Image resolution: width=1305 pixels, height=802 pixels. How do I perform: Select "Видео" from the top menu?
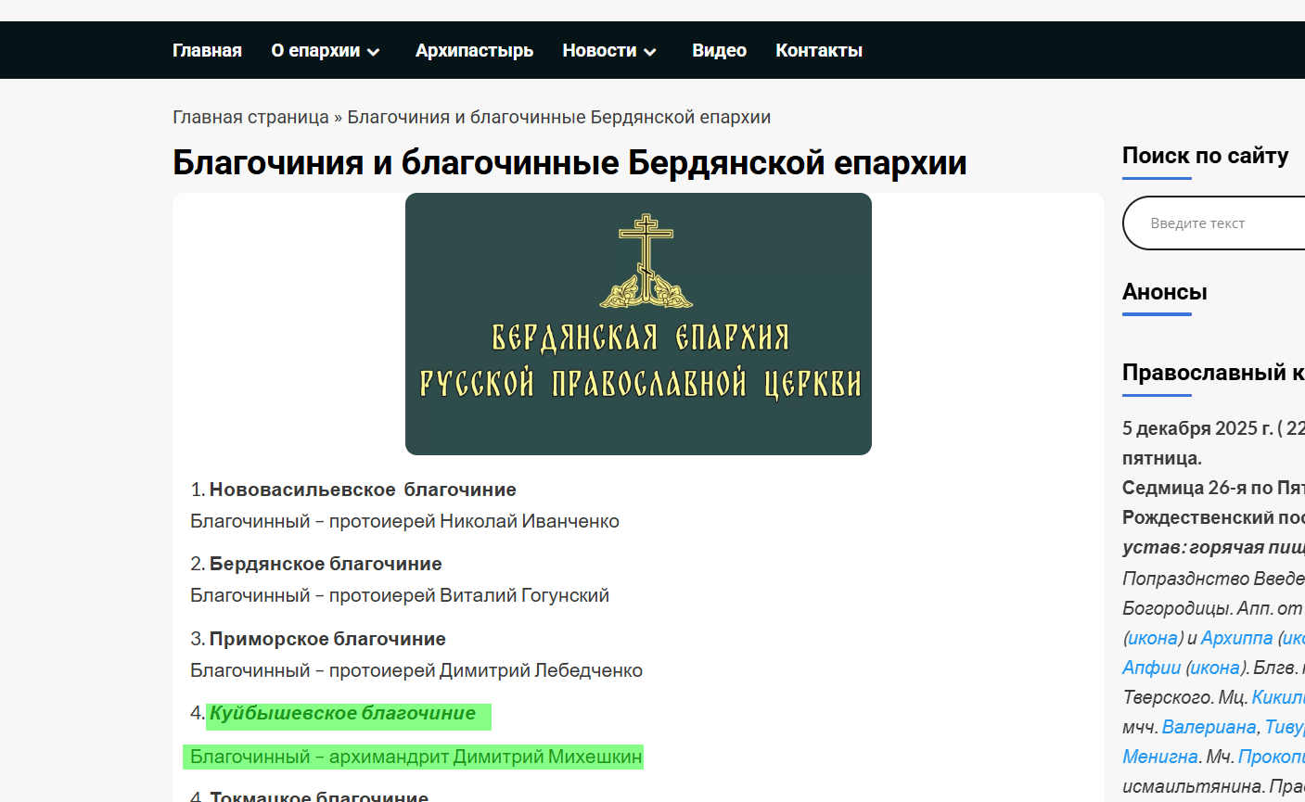pyautogui.click(x=719, y=50)
